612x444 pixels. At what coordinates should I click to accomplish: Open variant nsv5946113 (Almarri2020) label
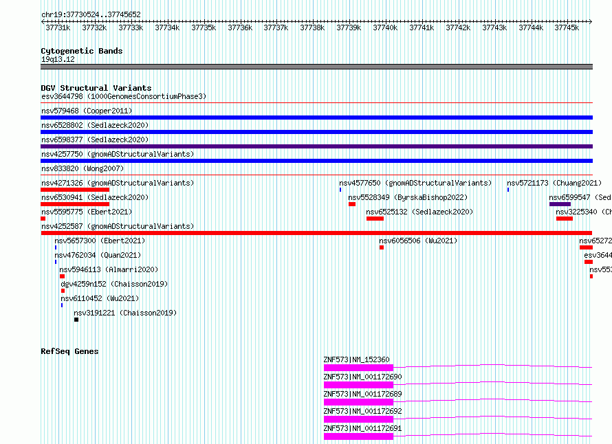coord(109,269)
